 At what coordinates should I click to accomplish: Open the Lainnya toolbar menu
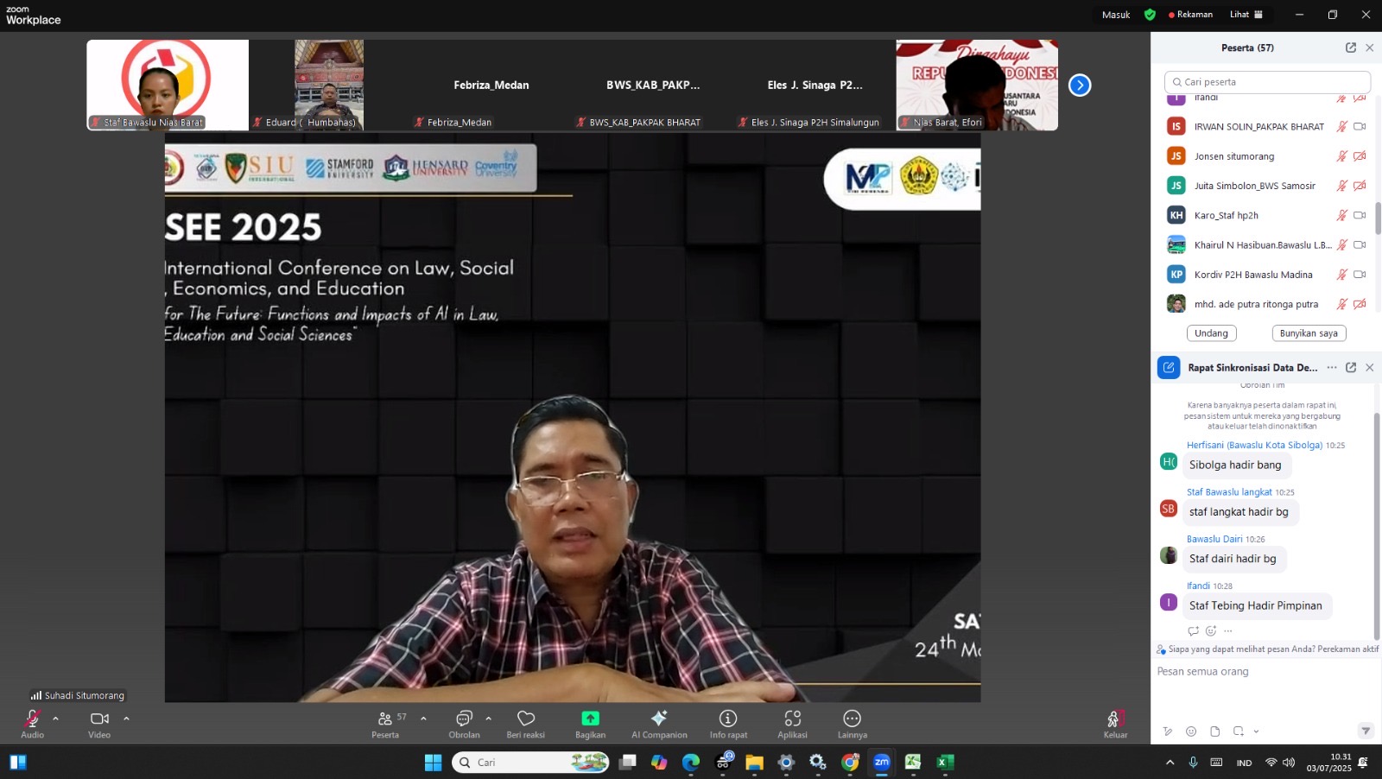point(852,718)
